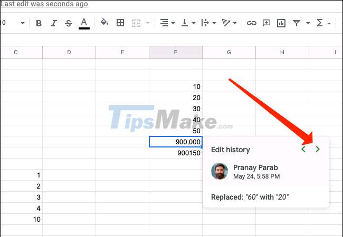Select the cell containing 900,000

point(176,142)
